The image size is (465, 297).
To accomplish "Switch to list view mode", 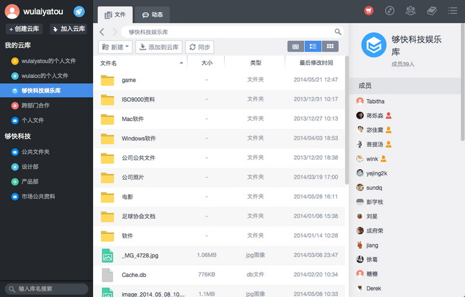I will pos(313,46).
